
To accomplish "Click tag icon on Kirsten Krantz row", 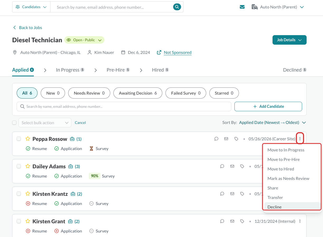I will [x=242, y=194].
